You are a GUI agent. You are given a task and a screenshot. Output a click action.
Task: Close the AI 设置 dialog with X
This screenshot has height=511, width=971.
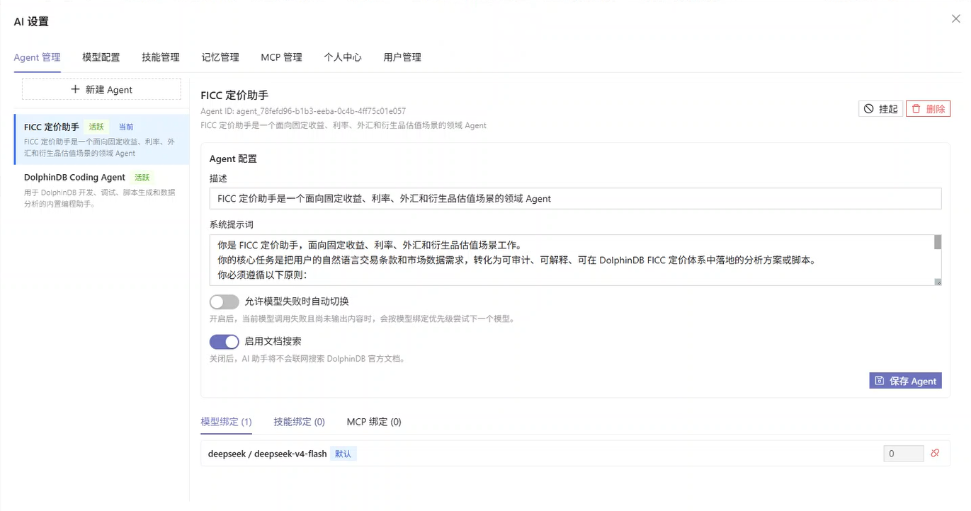point(956,19)
